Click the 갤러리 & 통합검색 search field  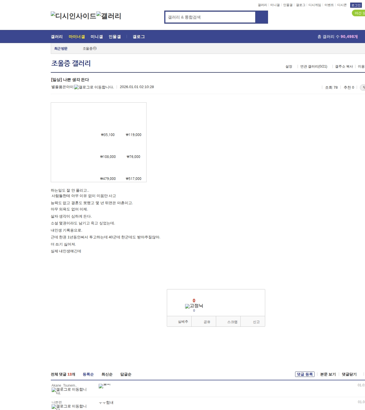tap(210, 17)
